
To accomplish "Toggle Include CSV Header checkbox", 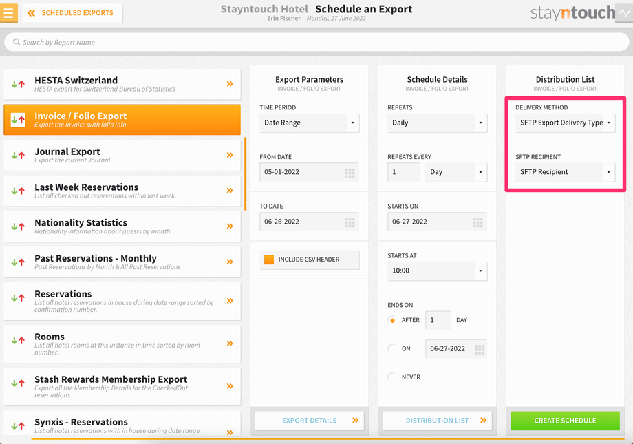I will [x=269, y=260].
